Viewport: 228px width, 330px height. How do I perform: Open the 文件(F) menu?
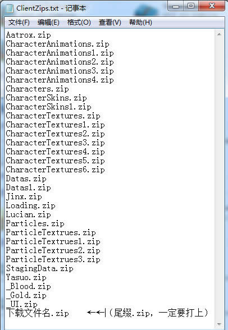(19, 22)
